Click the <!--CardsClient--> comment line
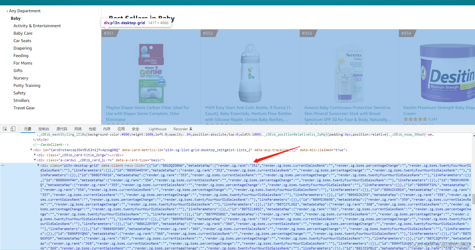 pyautogui.click(x=51, y=145)
